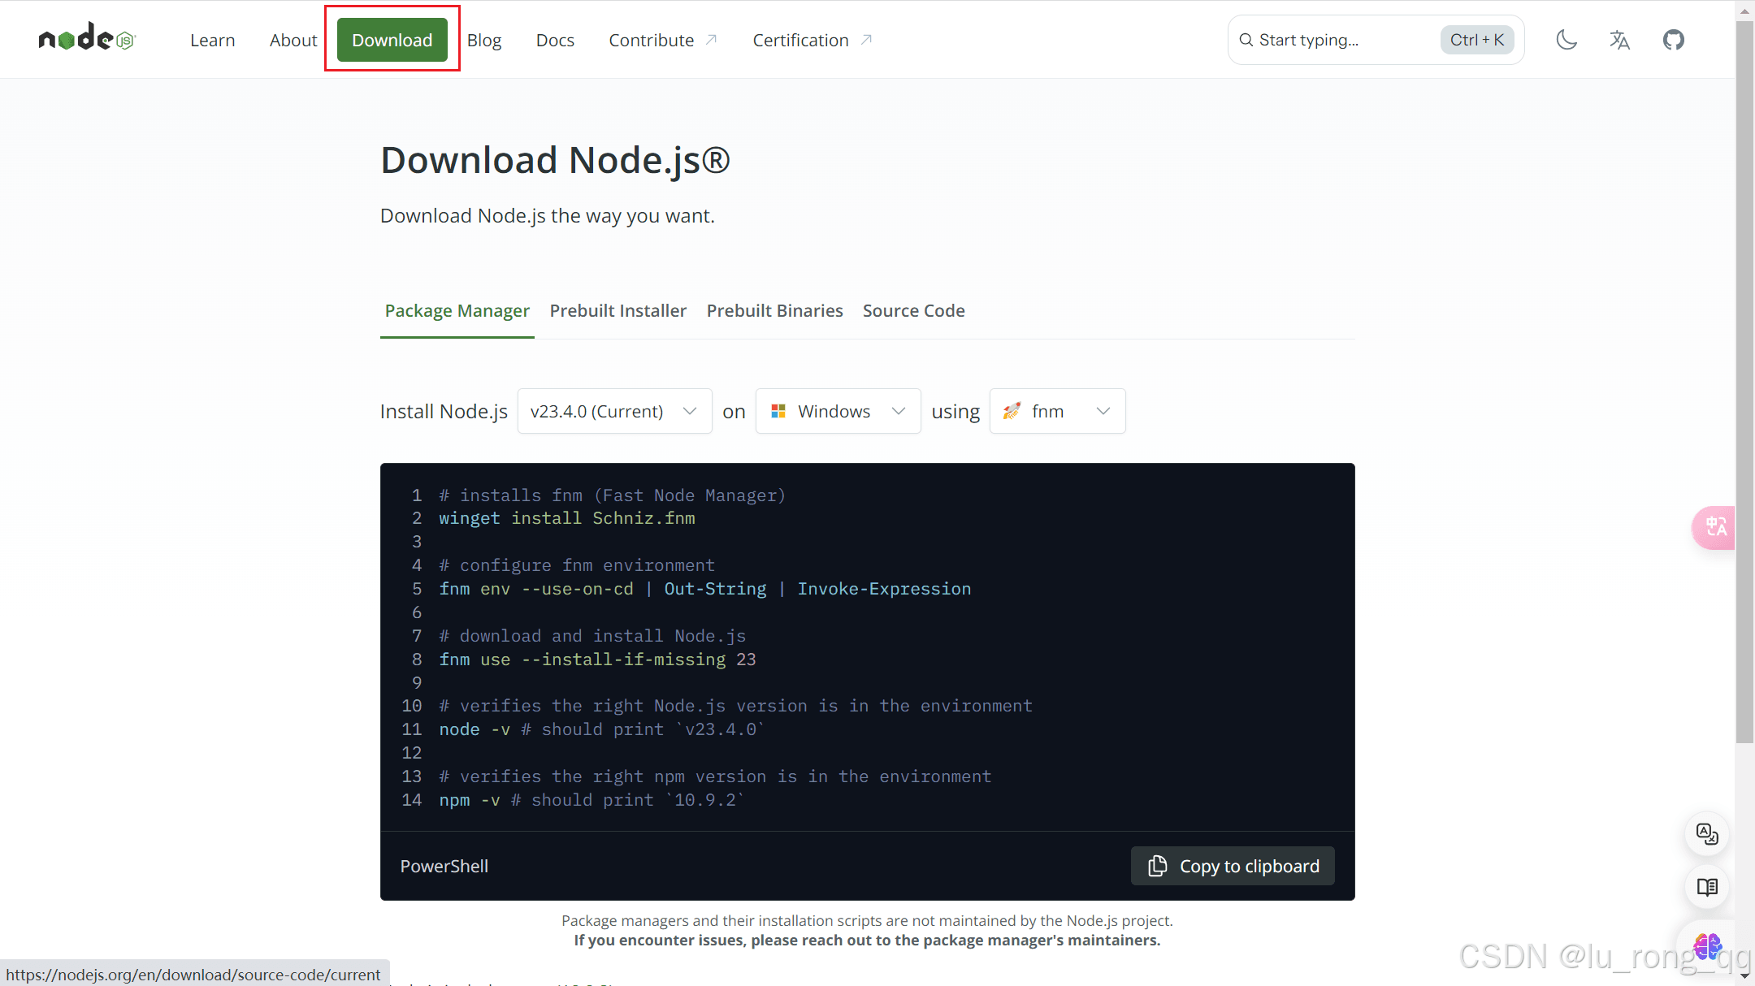1755x986 pixels.
Task: Click the 'npm -v' code line
Action: pyautogui.click(x=591, y=800)
